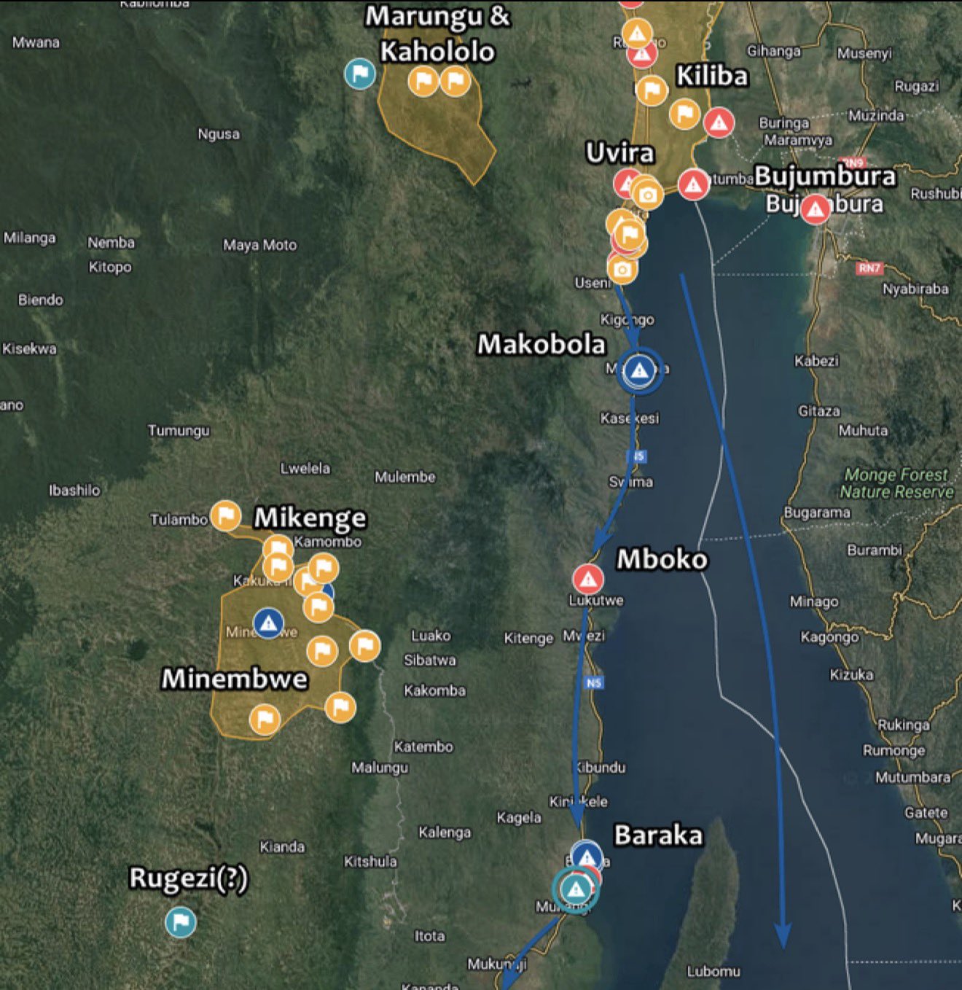Click the Makobola location label
The image size is (962, 990).
pos(541,344)
